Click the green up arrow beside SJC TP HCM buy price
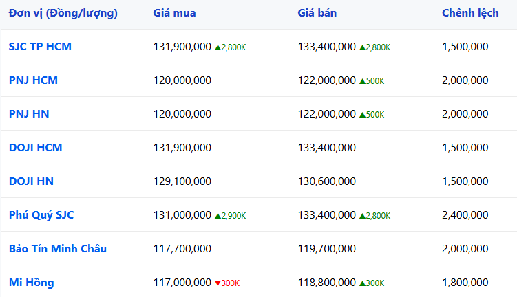The image size is (517, 297). [x=218, y=47]
